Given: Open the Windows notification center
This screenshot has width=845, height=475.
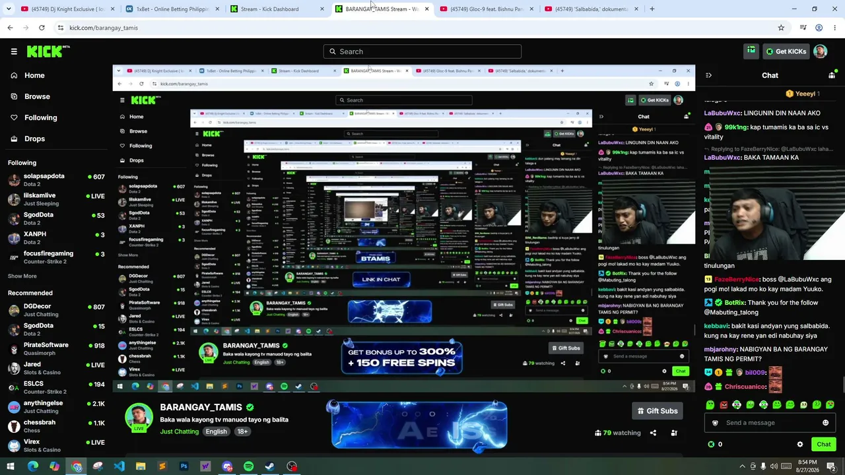Looking at the screenshot, I should point(831,466).
